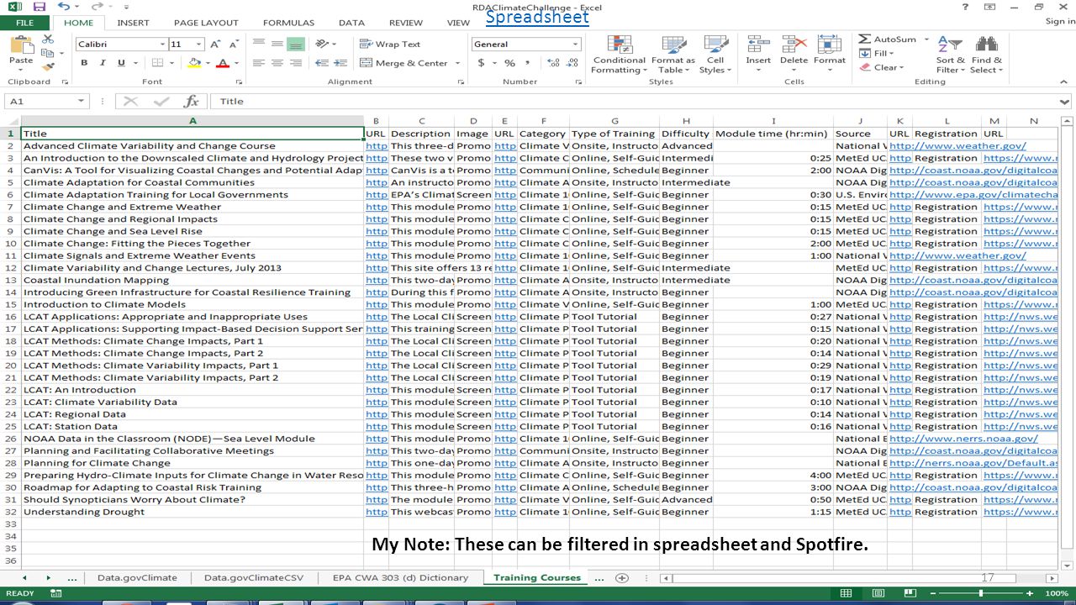Switch to the DATA ribbon tab
The image size is (1076, 605).
(x=351, y=23)
